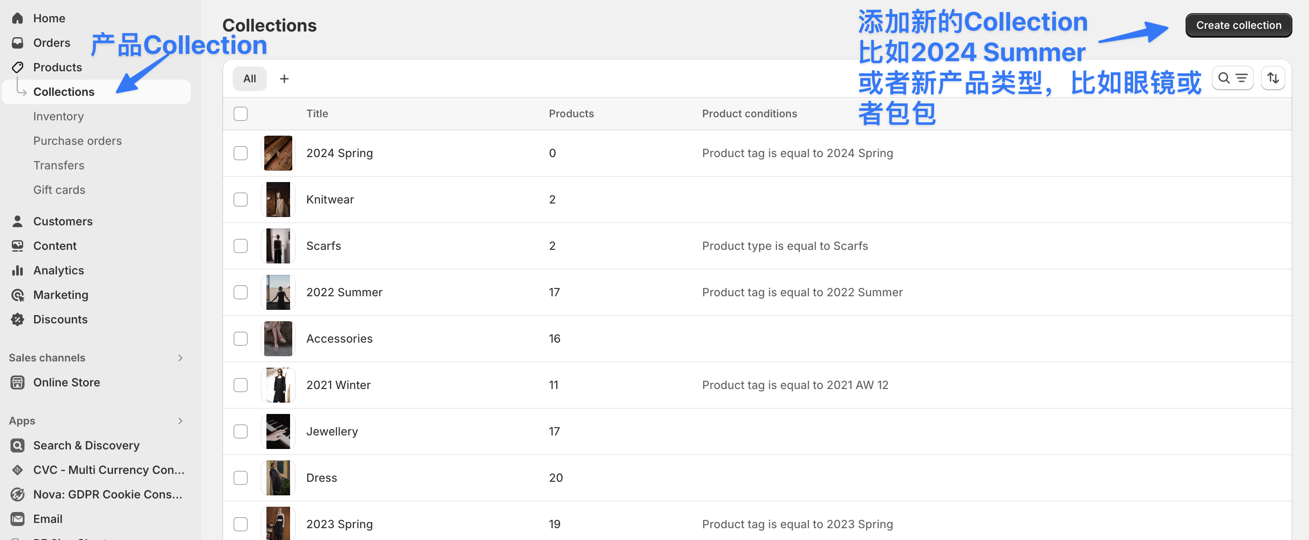This screenshot has width=1309, height=540.
Task: Switch to the All tab
Action: (x=249, y=79)
